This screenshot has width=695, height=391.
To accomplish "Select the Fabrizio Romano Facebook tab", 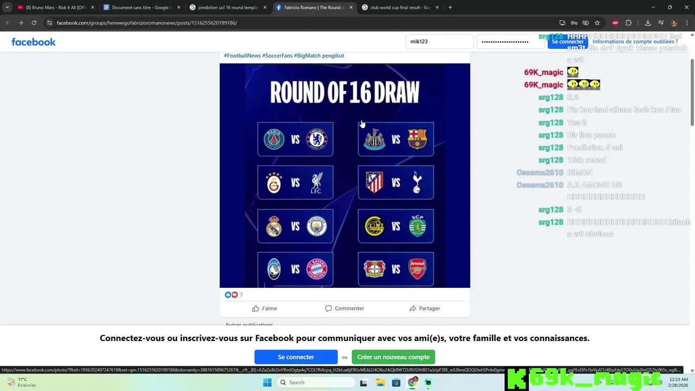I will pyautogui.click(x=314, y=8).
